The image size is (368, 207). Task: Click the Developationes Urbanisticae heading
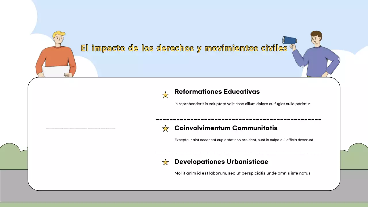[221, 162]
